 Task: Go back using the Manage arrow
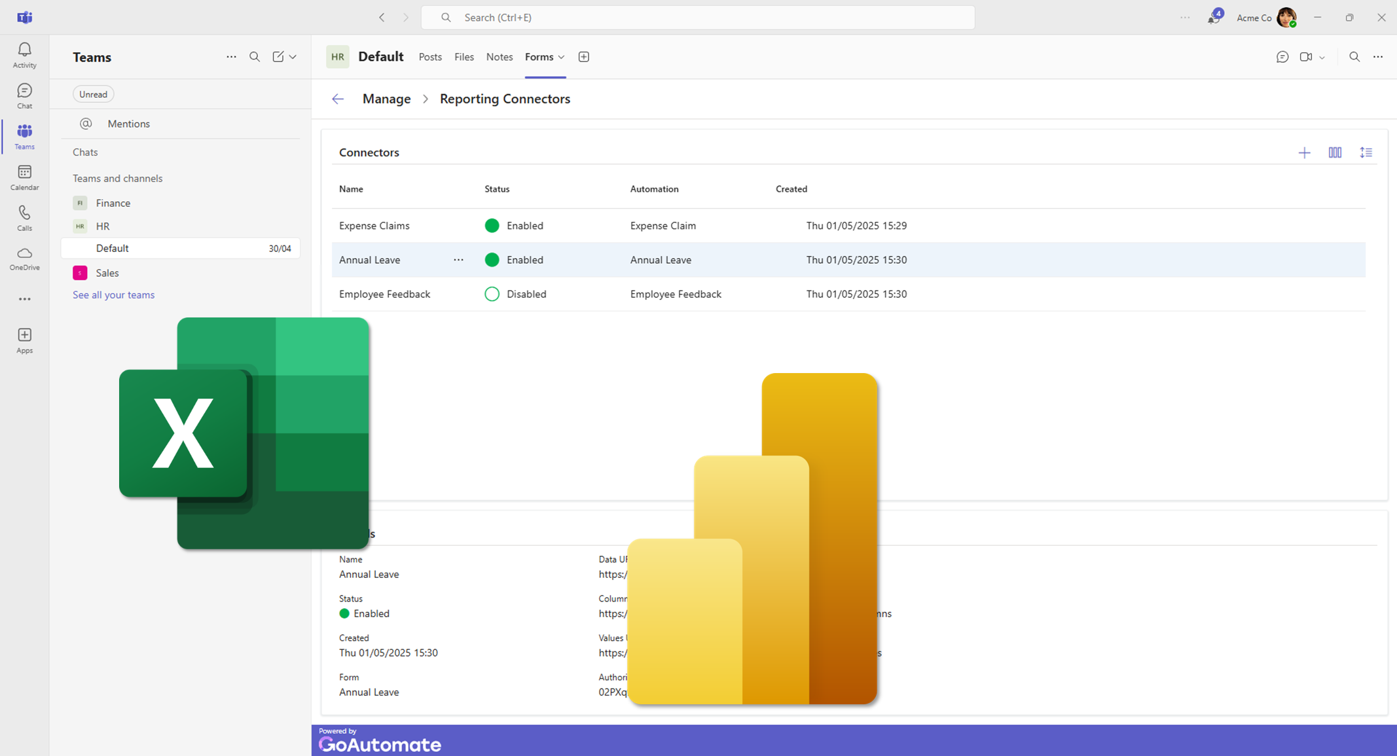pos(338,99)
